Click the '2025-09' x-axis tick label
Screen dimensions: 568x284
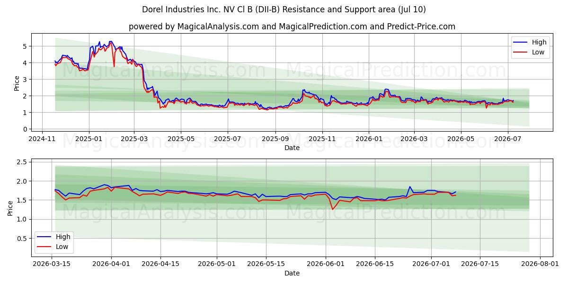click(x=275, y=139)
